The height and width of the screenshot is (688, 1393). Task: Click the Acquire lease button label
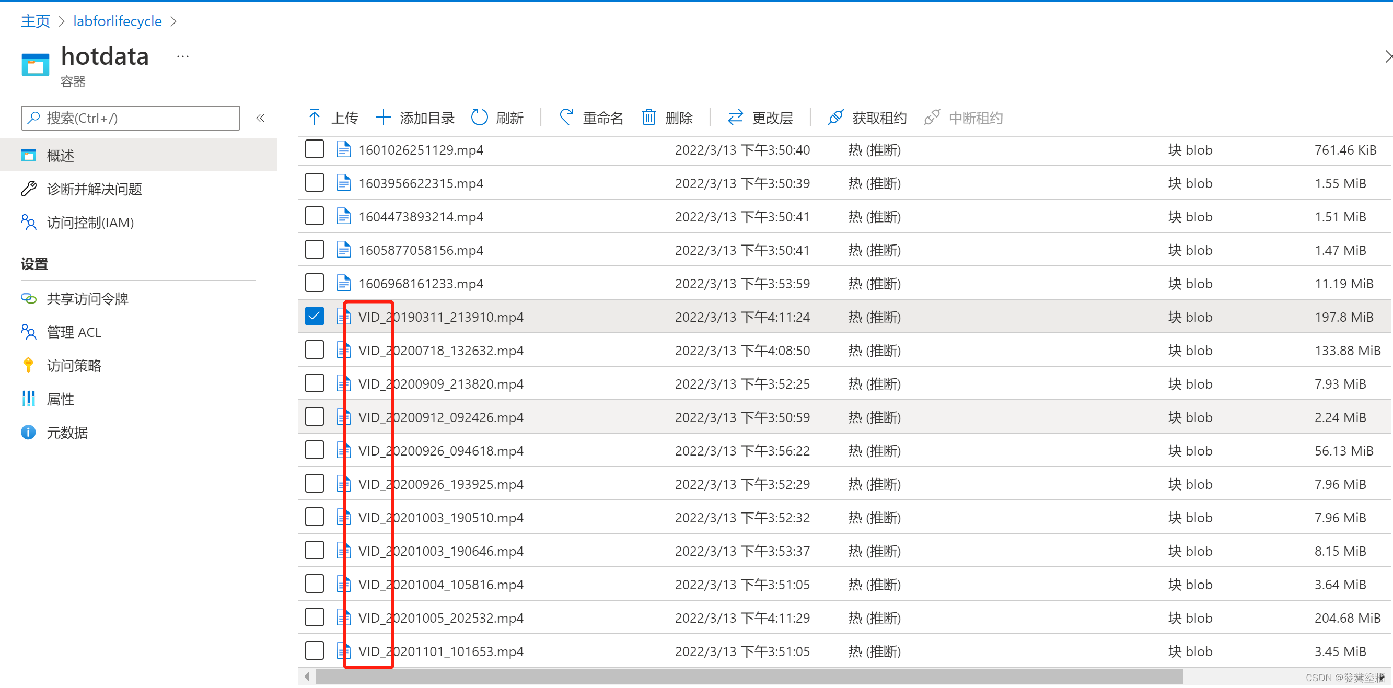(x=879, y=118)
